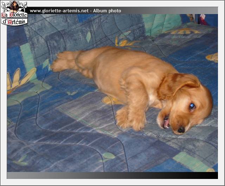Click the yellow flower on left of blanket
Image resolution: width=225 pixels, height=186 pixels.
click(x=19, y=79)
